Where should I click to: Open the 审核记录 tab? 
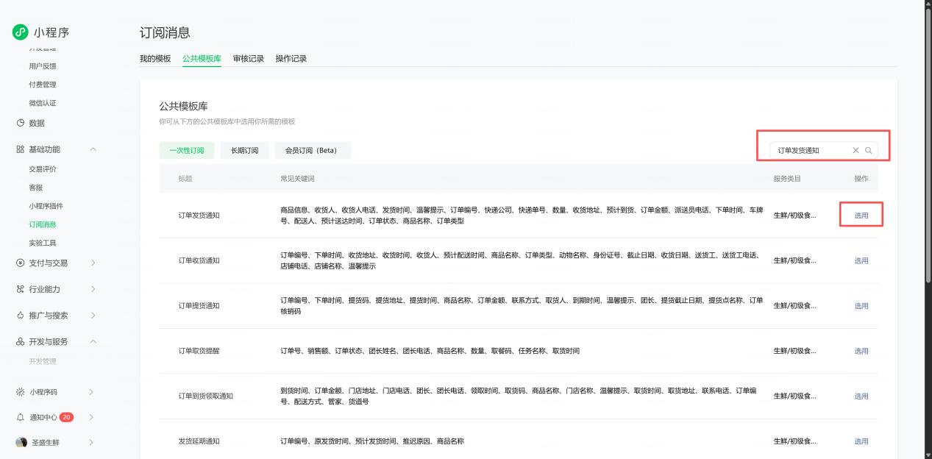(x=248, y=59)
